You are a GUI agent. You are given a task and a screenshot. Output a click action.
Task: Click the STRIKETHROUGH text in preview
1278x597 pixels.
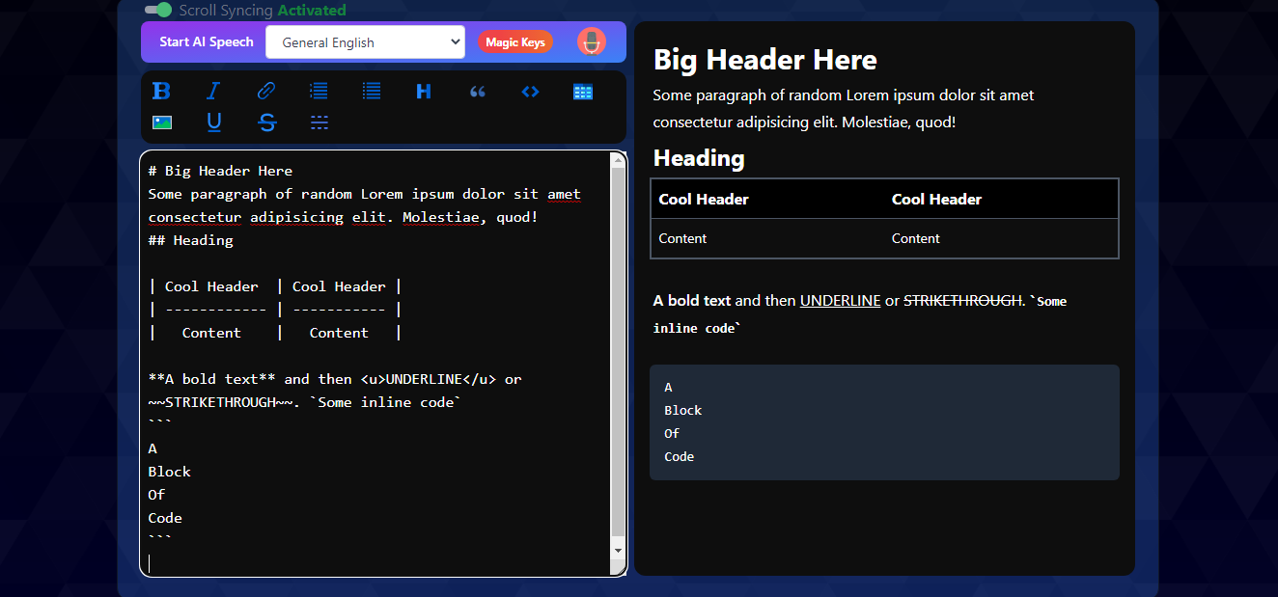(x=962, y=301)
